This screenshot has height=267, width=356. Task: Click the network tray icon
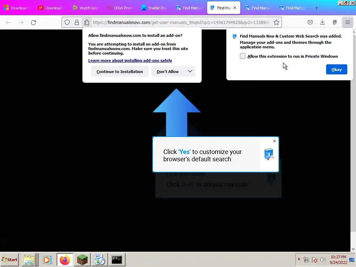point(306,260)
